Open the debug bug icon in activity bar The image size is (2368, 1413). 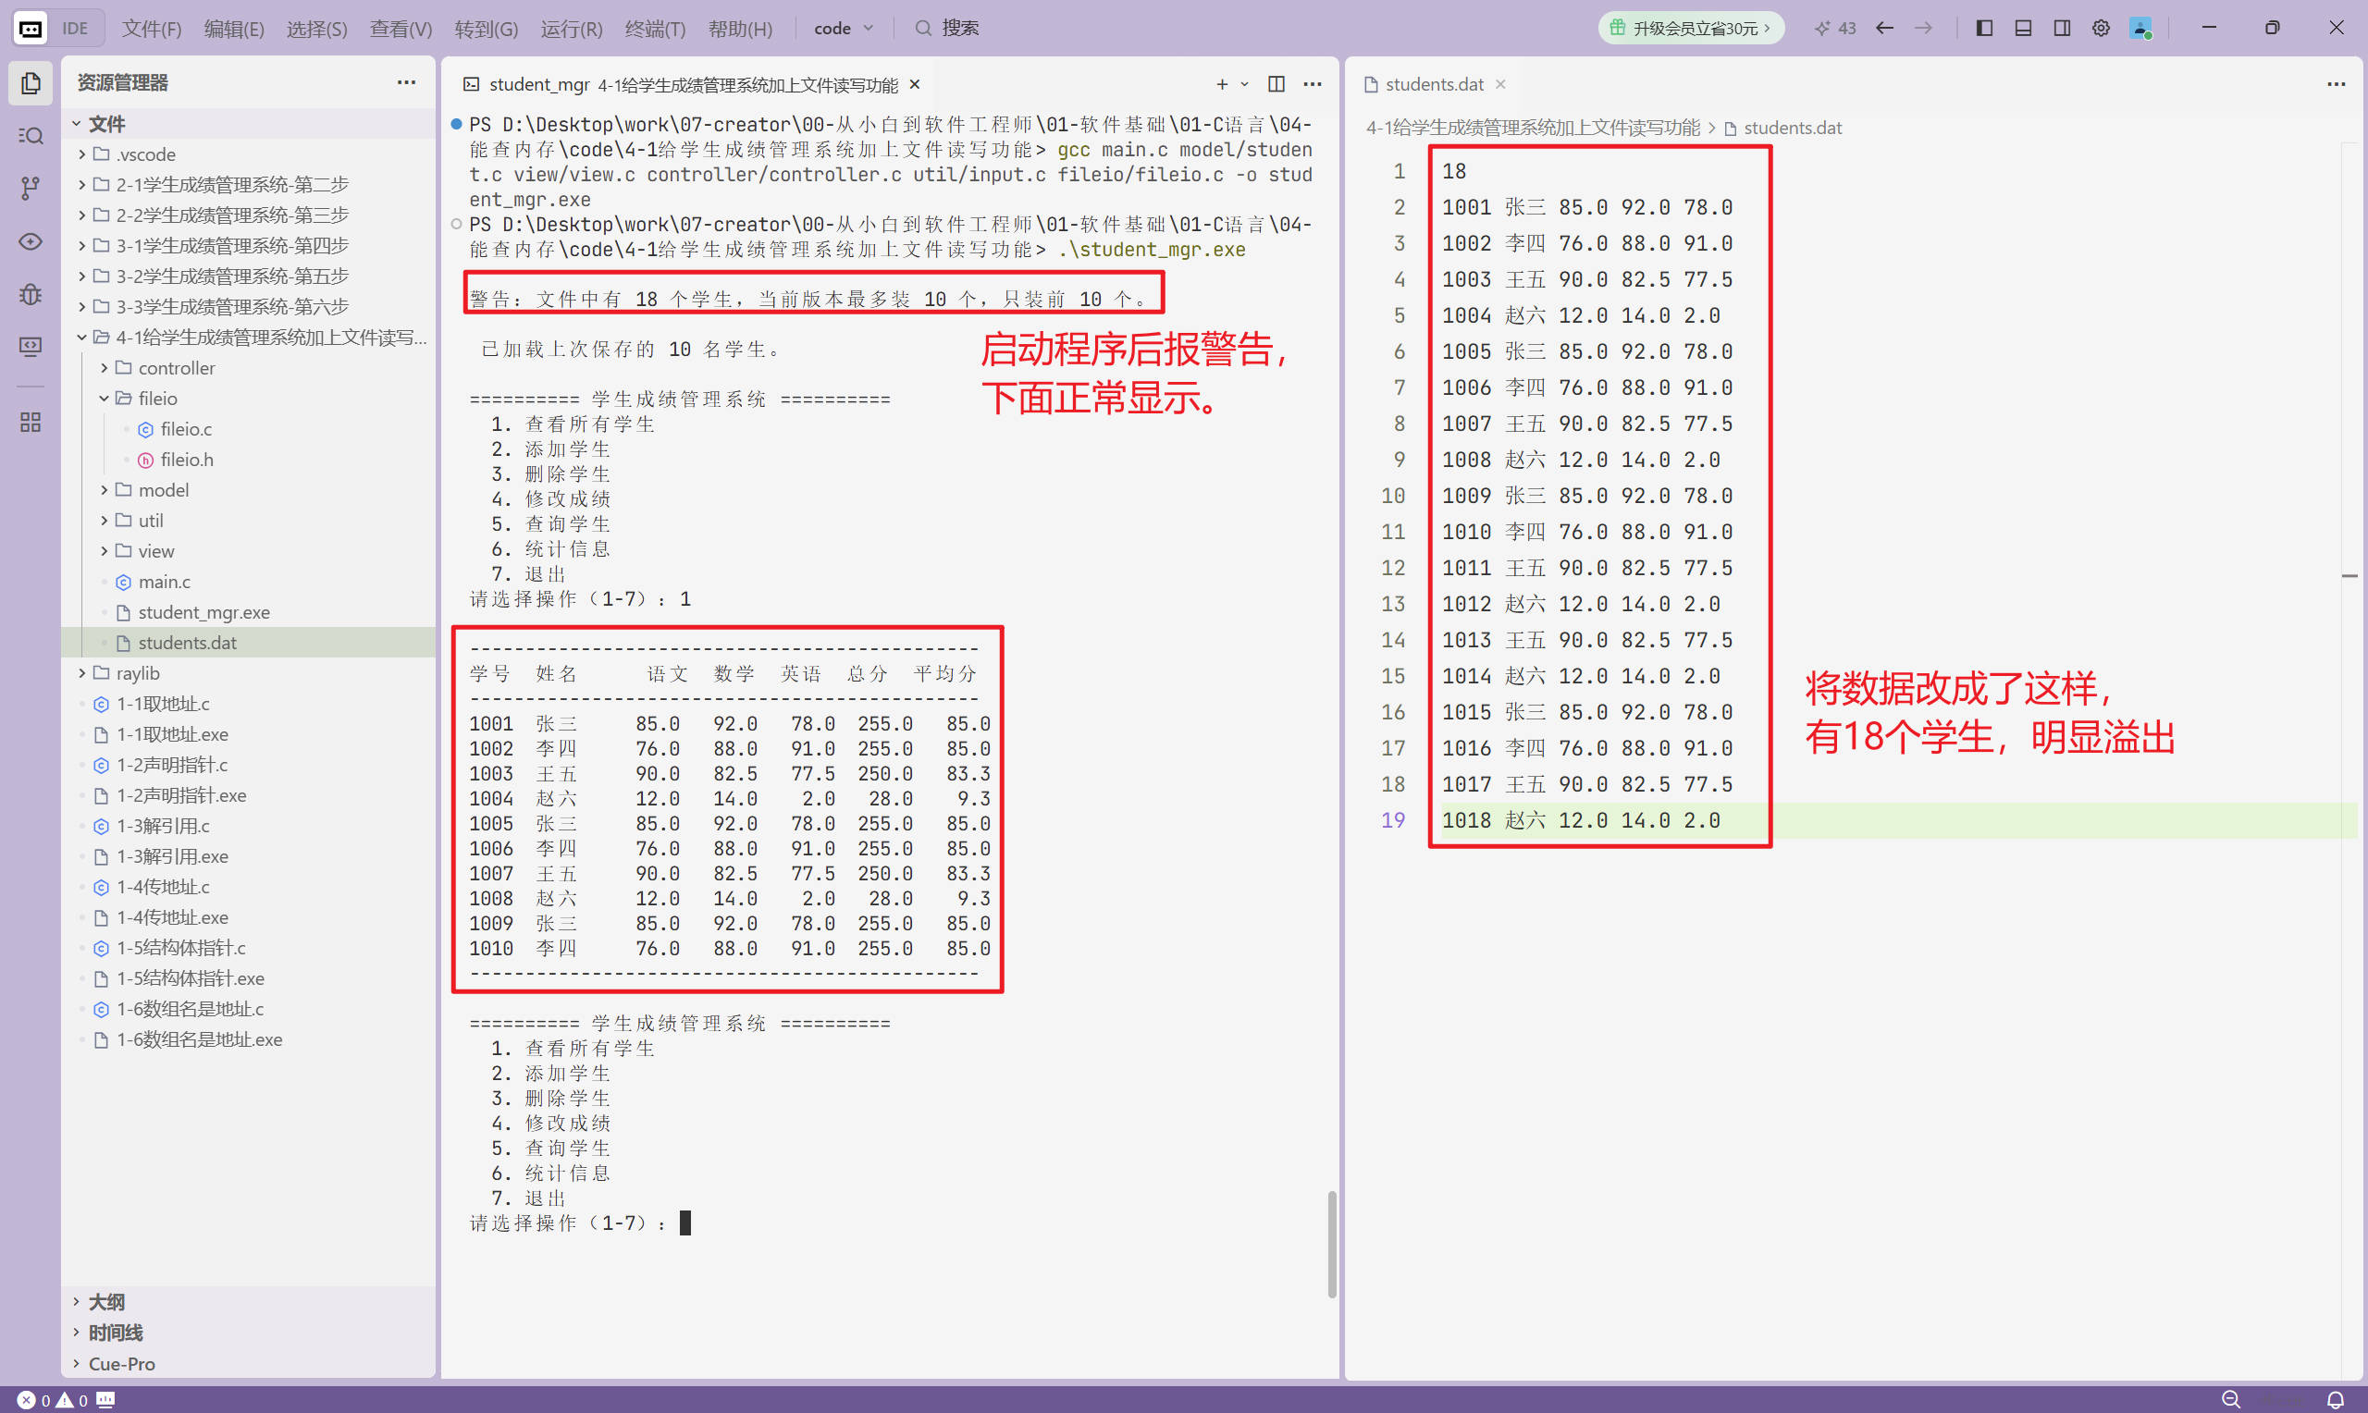31,293
